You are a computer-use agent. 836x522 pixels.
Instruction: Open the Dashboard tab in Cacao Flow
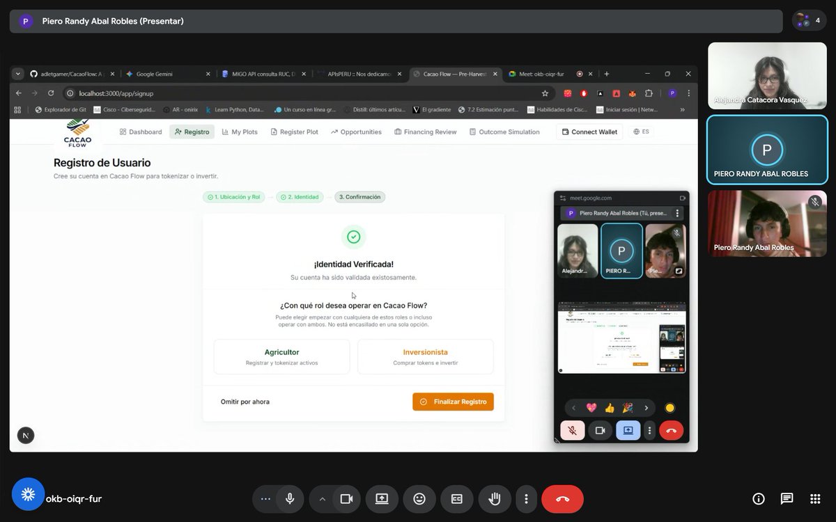tap(141, 132)
